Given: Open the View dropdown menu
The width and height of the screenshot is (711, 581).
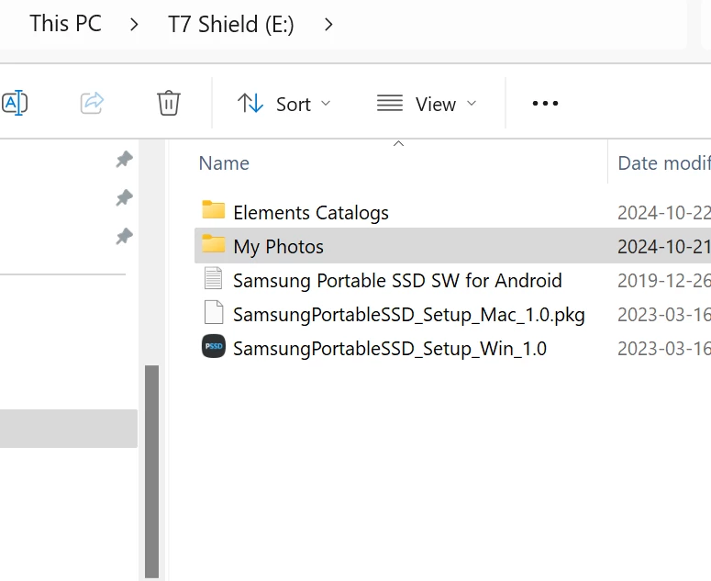Looking at the screenshot, I should coord(427,104).
